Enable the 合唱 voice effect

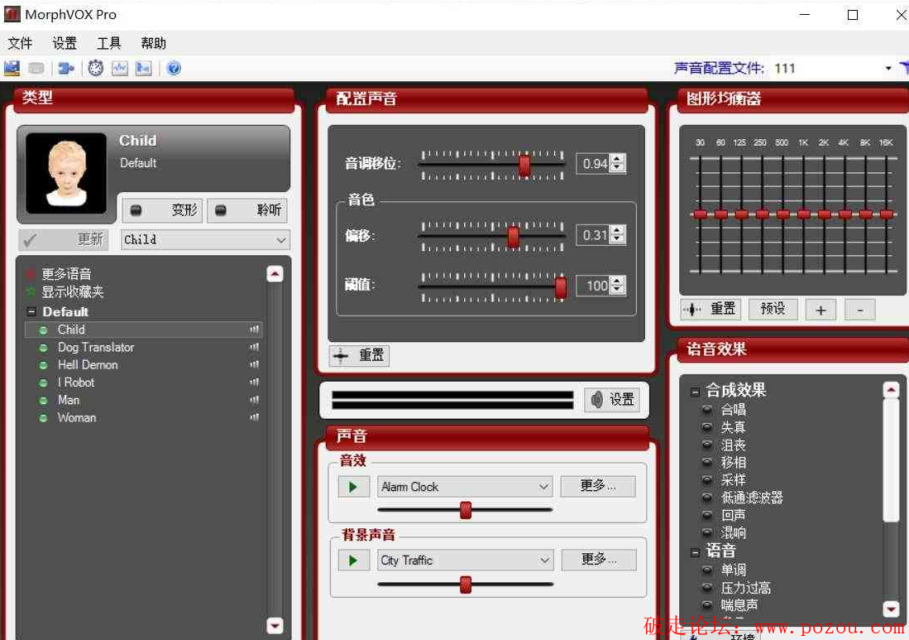click(706, 409)
